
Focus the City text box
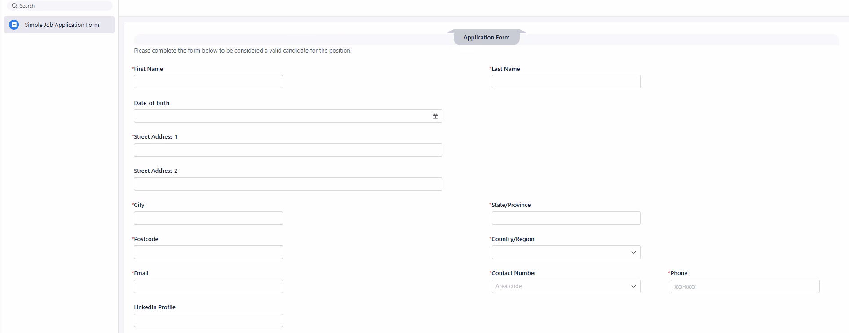coord(208,218)
